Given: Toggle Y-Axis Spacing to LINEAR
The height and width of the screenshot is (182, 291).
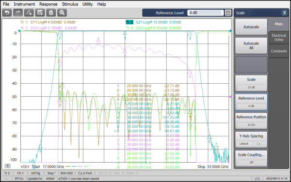Looking at the screenshot, I should 244,144.
